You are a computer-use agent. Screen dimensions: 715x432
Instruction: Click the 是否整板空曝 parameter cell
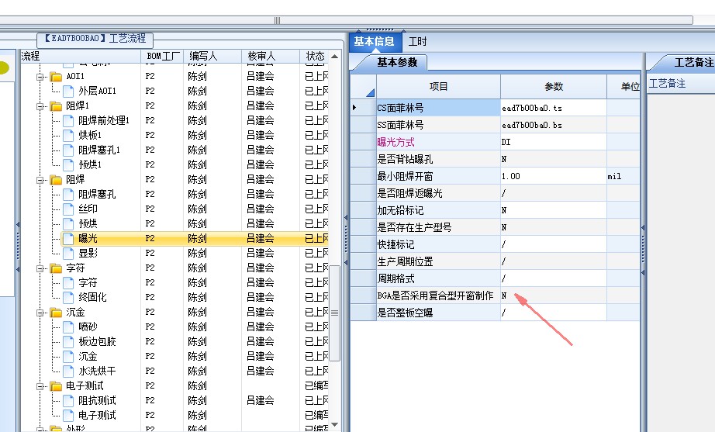(554, 313)
